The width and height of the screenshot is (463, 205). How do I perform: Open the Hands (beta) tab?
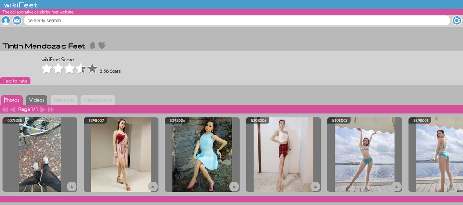(x=98, y=100)
